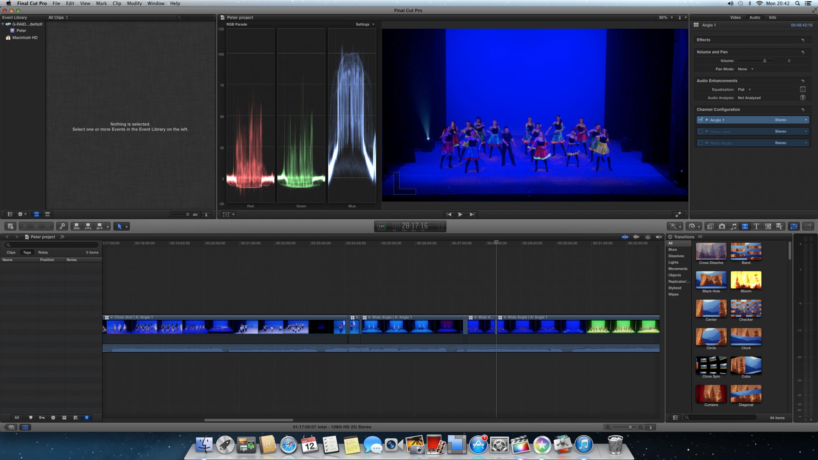Click the Project Library film reel icon
The image size is (818, 460).
click(x=11, y=427)
